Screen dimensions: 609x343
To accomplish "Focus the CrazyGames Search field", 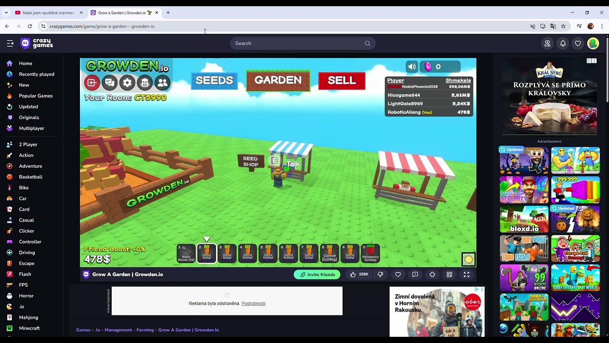I will coord(303,43).
